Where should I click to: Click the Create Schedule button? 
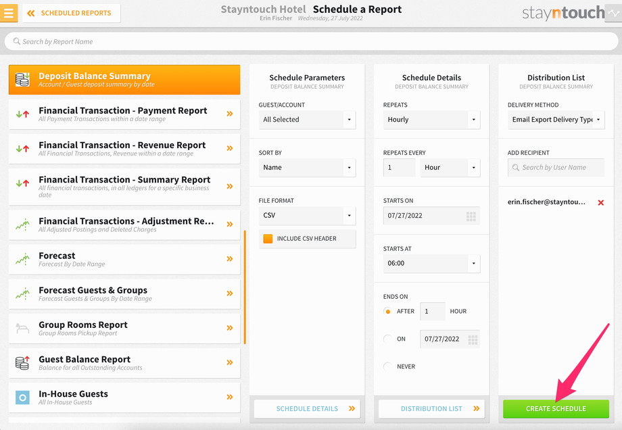pyautogui.click(x=556, y=408)
